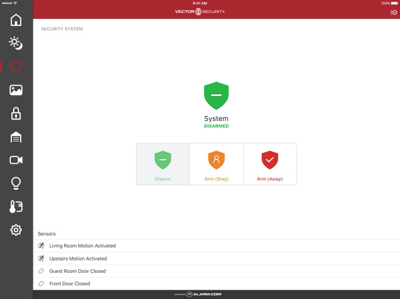
Task: Select Living Room Motion Activated sensor row
Action: 216,246
